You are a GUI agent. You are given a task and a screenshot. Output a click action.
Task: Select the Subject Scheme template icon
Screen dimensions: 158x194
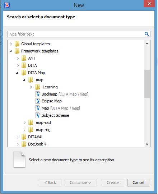point(38,115)
